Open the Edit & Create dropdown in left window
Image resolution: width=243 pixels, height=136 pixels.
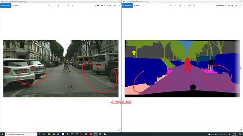[x=99, y=6]
